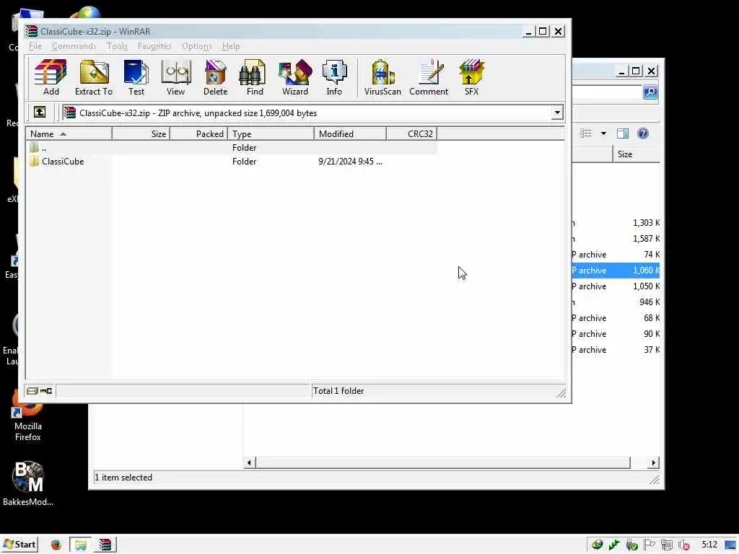Select the 1,303 K file row in Explorer
This screenshot has width=739, height=554.
click(616, 223)
